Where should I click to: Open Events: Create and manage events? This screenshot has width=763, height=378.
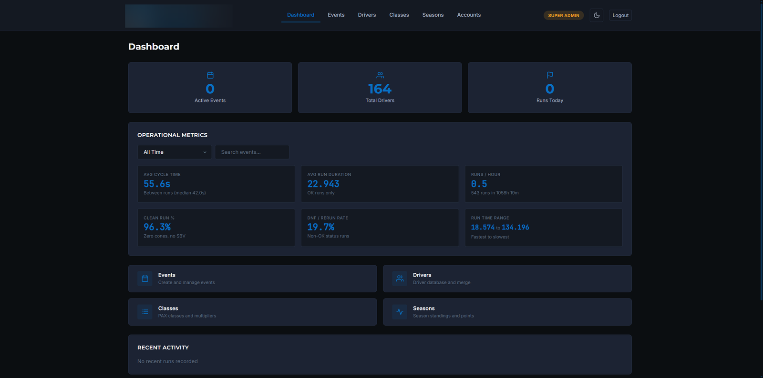click(252, 279)
